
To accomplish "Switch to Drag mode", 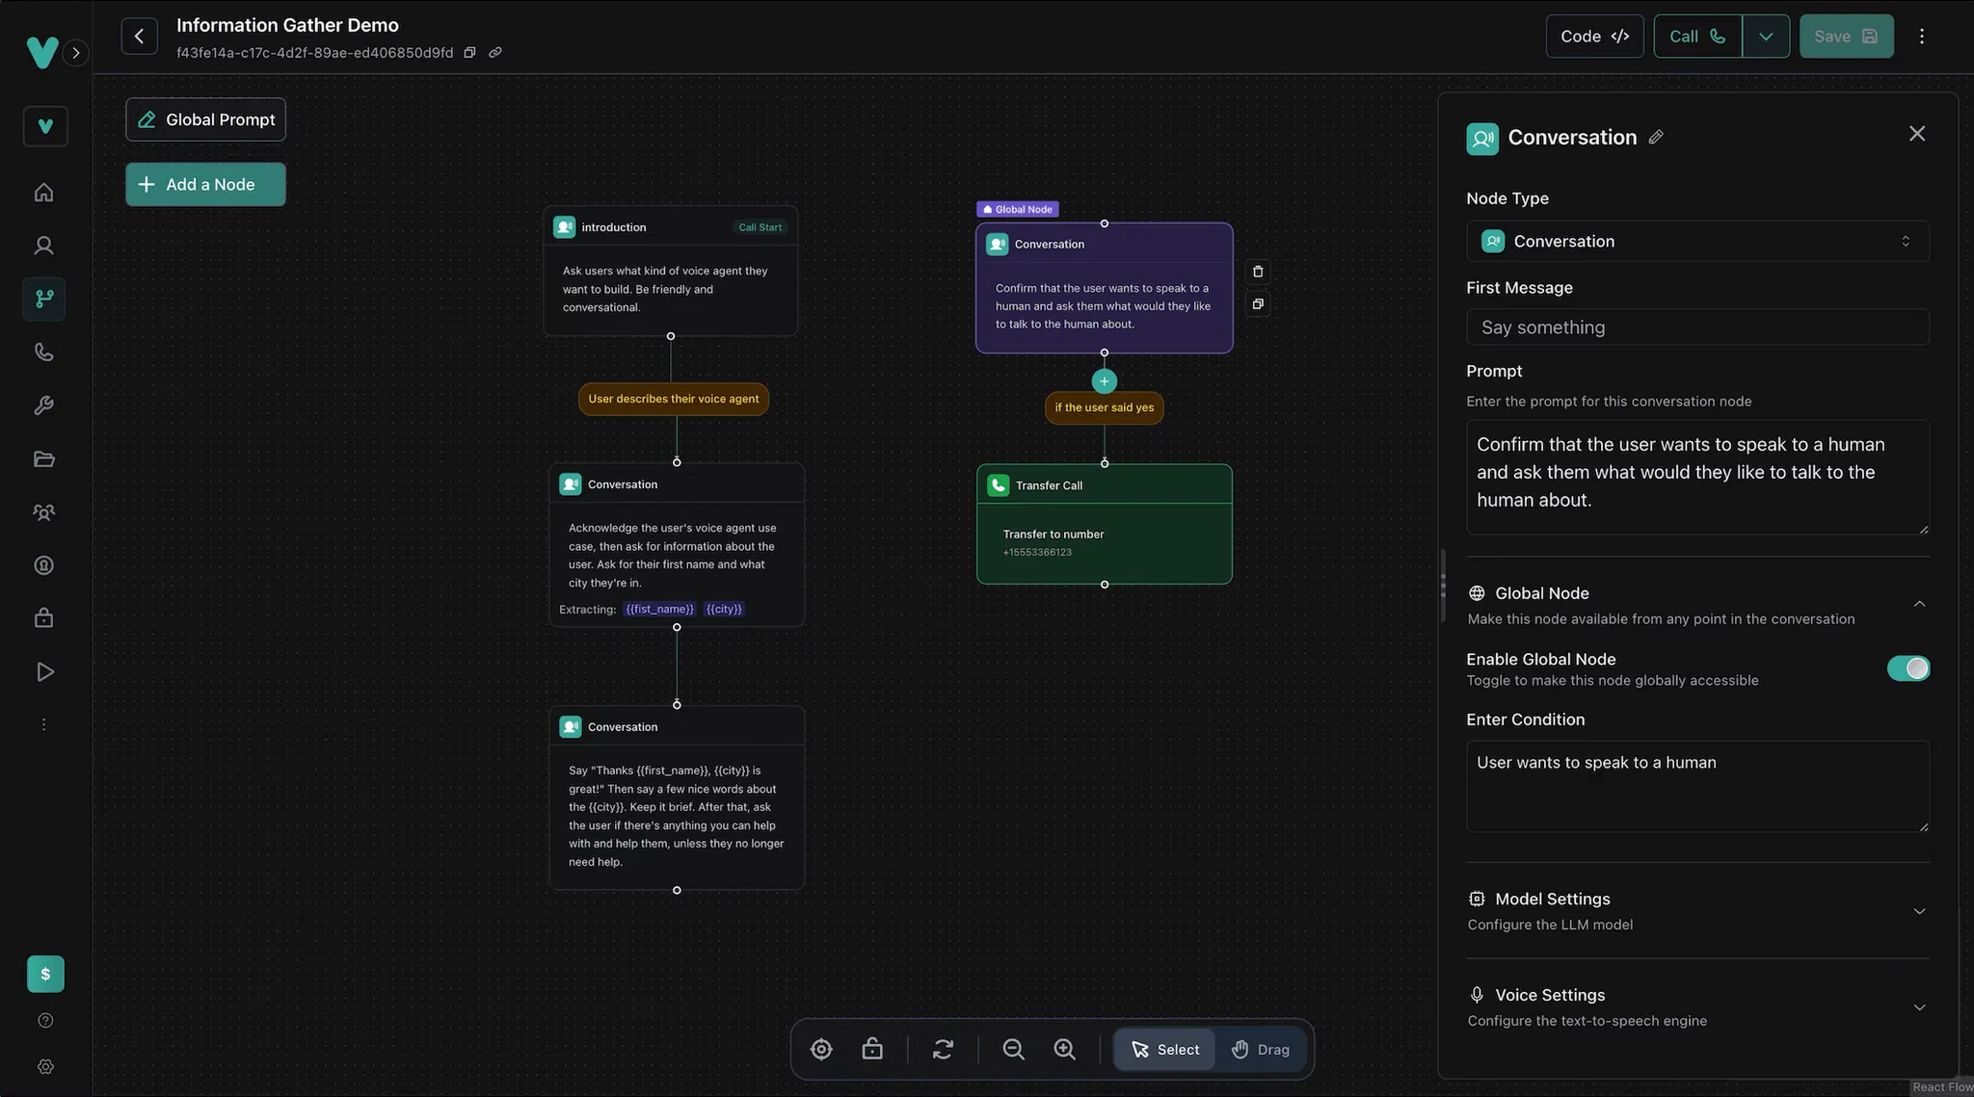I will [1261, 1050].
